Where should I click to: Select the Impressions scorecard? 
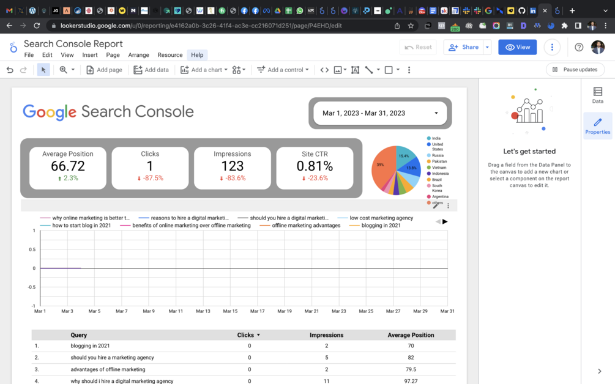232,168
